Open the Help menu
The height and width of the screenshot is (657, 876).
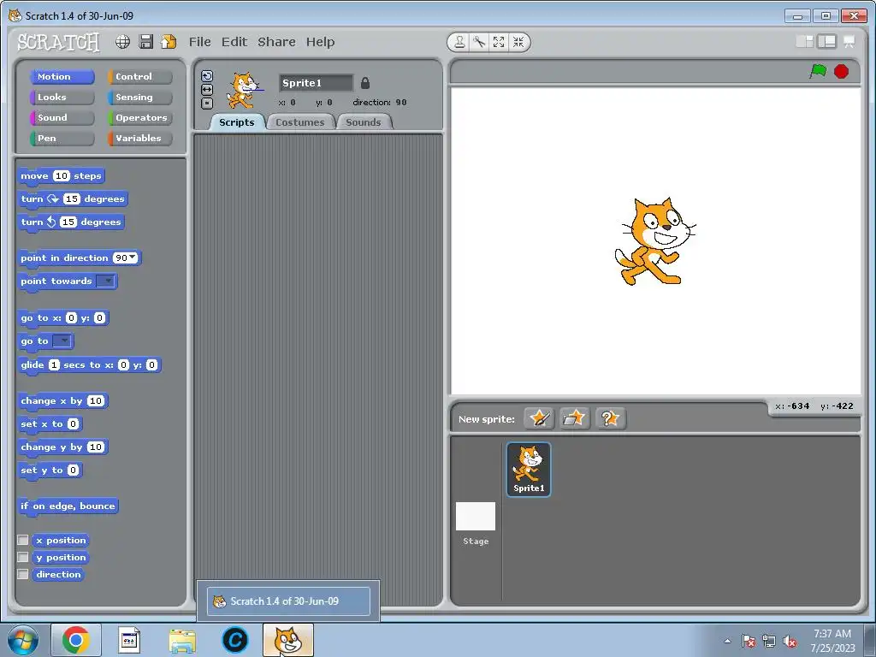(320, 42)
